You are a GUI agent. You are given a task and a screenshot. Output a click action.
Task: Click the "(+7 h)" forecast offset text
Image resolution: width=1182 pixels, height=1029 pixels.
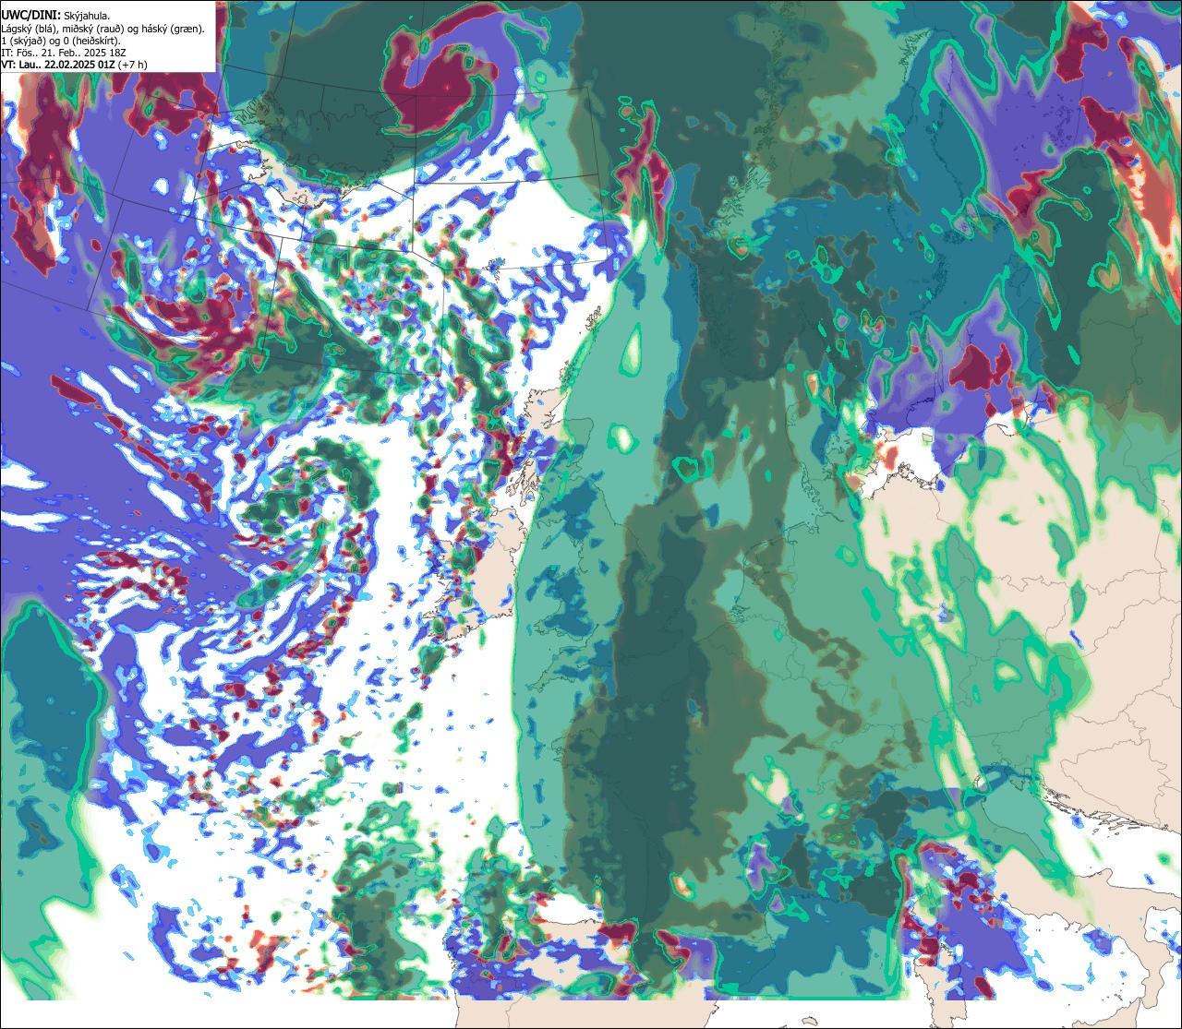pos(132,65)
